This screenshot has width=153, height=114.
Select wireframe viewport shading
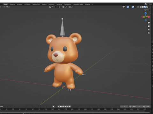click(141, 7)
